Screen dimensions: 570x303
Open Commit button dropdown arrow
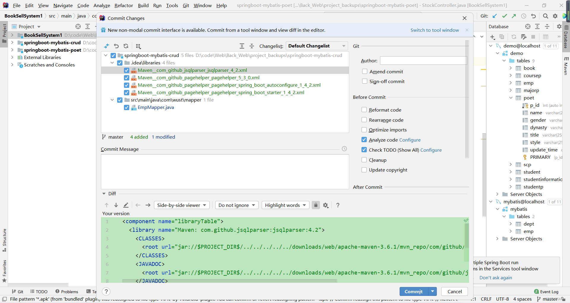pos(433,291)
